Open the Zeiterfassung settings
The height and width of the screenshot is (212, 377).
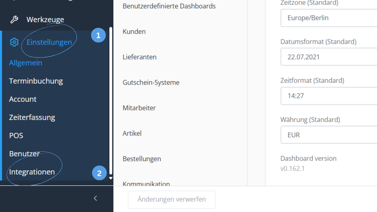(32, 117)
